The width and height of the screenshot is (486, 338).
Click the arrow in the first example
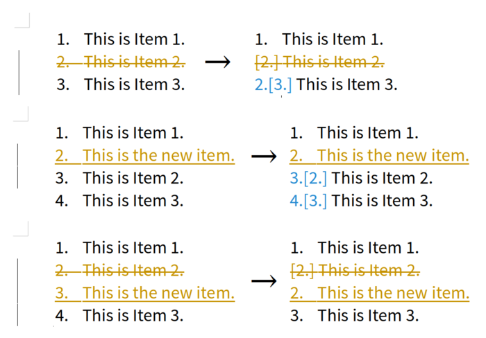click(217, 62)
